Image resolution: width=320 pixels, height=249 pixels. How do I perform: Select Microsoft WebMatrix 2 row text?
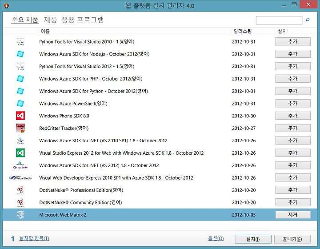63,215
